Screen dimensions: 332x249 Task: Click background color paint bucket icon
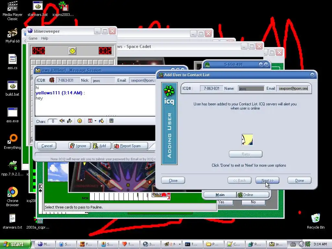point(101,121)
